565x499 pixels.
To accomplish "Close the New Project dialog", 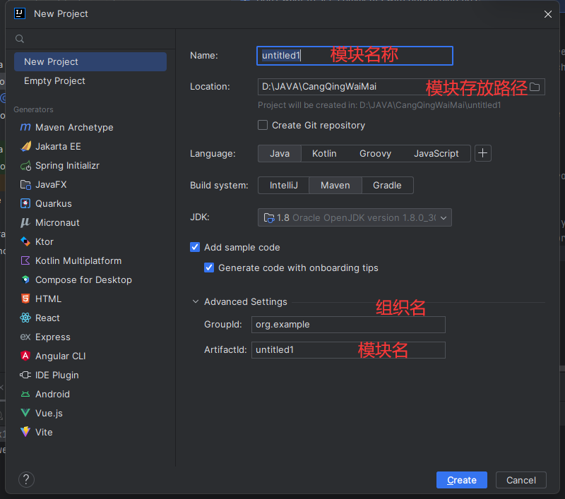I will 548,14.
